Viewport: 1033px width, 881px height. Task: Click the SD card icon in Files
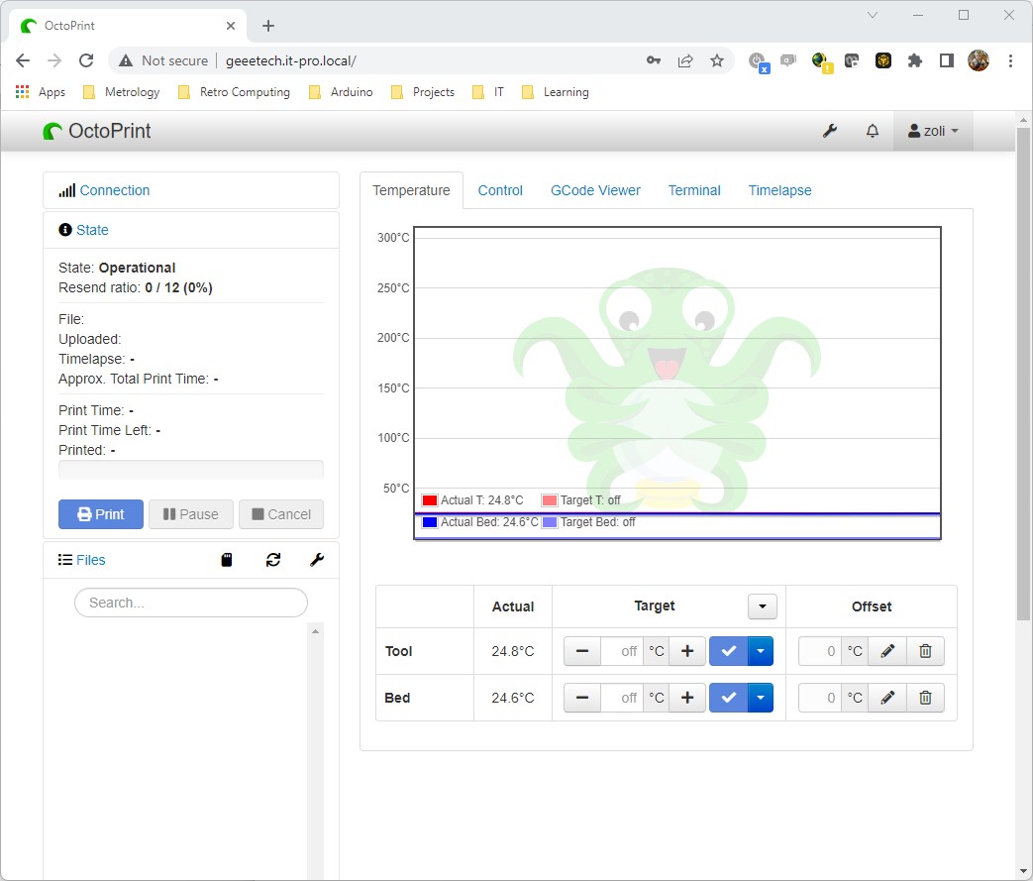[227, 560]
